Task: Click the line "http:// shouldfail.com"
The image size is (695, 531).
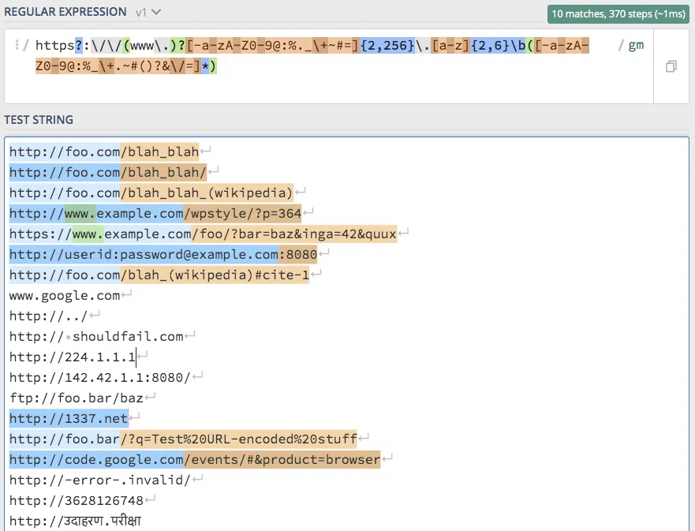Action: click(x=96, y=336)
